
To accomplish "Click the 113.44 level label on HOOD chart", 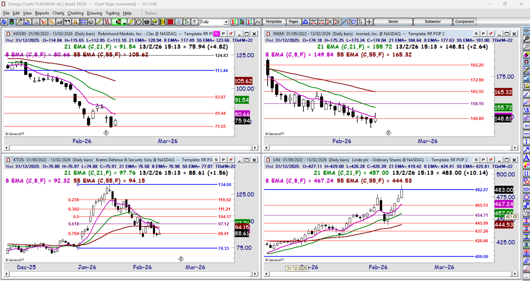I will [221, 71].
